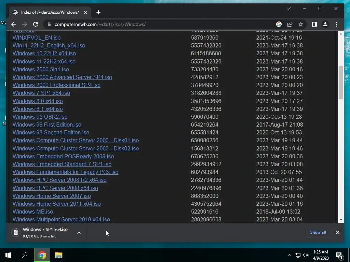Viewport: 350px width, 262px height.
Task: Open network status tray icon
Action: pos(298,255)
